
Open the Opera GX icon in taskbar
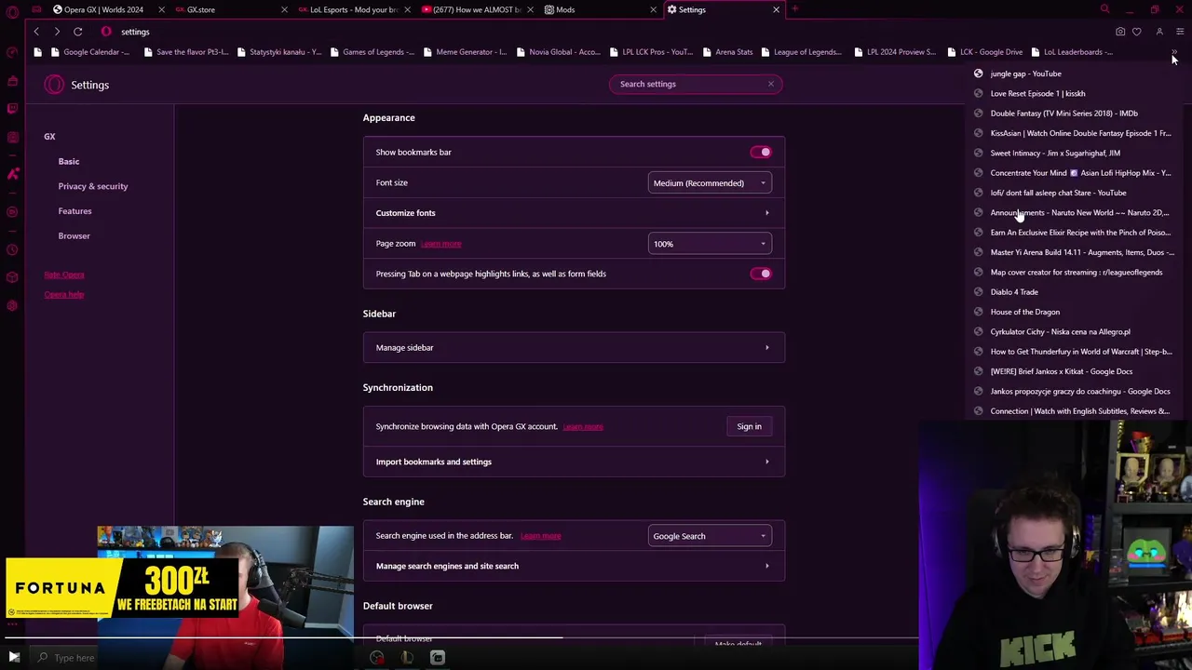pos(376,658)
